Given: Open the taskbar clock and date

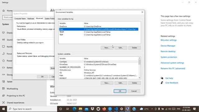Looking at the screenshot, I should [x=186, y=109].
